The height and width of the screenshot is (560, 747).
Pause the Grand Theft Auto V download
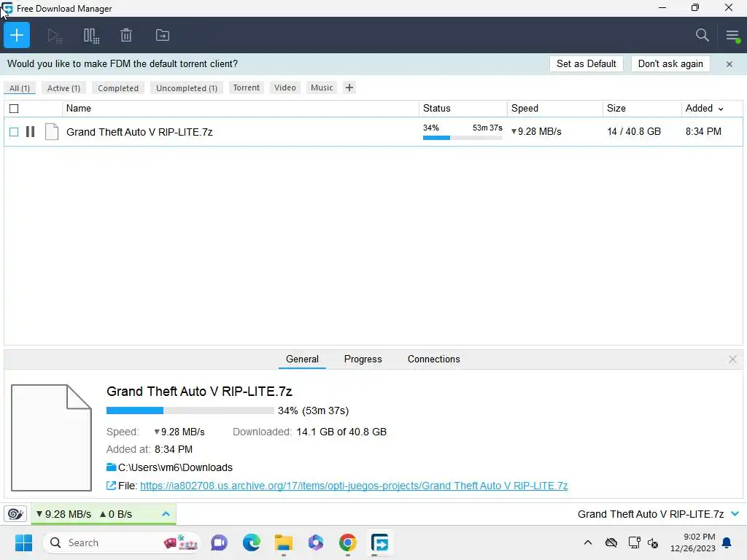coord(31,132)
